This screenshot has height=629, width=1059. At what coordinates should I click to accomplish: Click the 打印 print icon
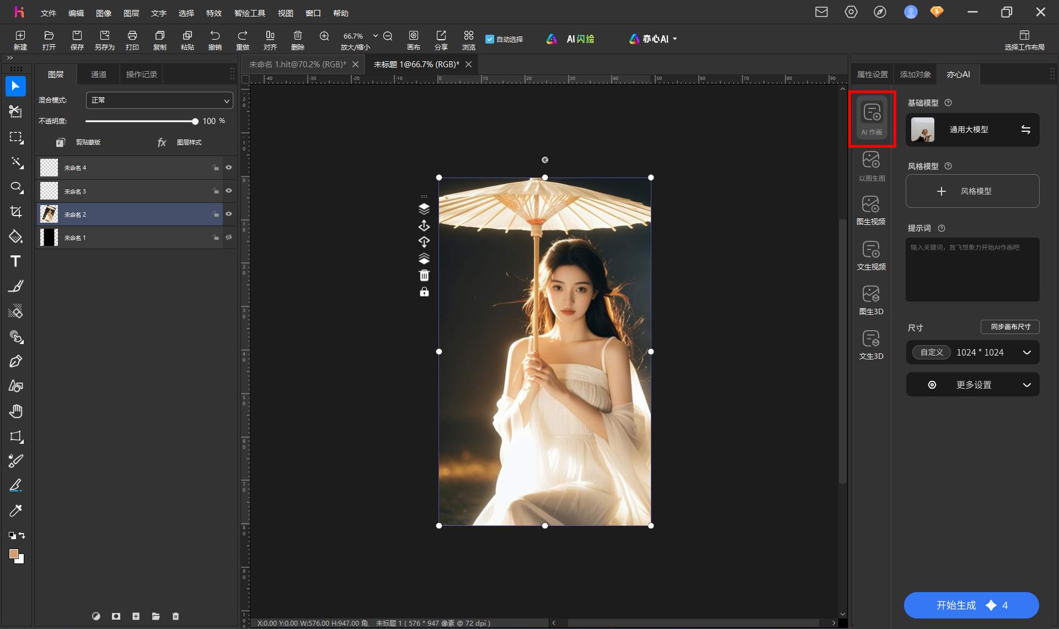click(132, 35)
